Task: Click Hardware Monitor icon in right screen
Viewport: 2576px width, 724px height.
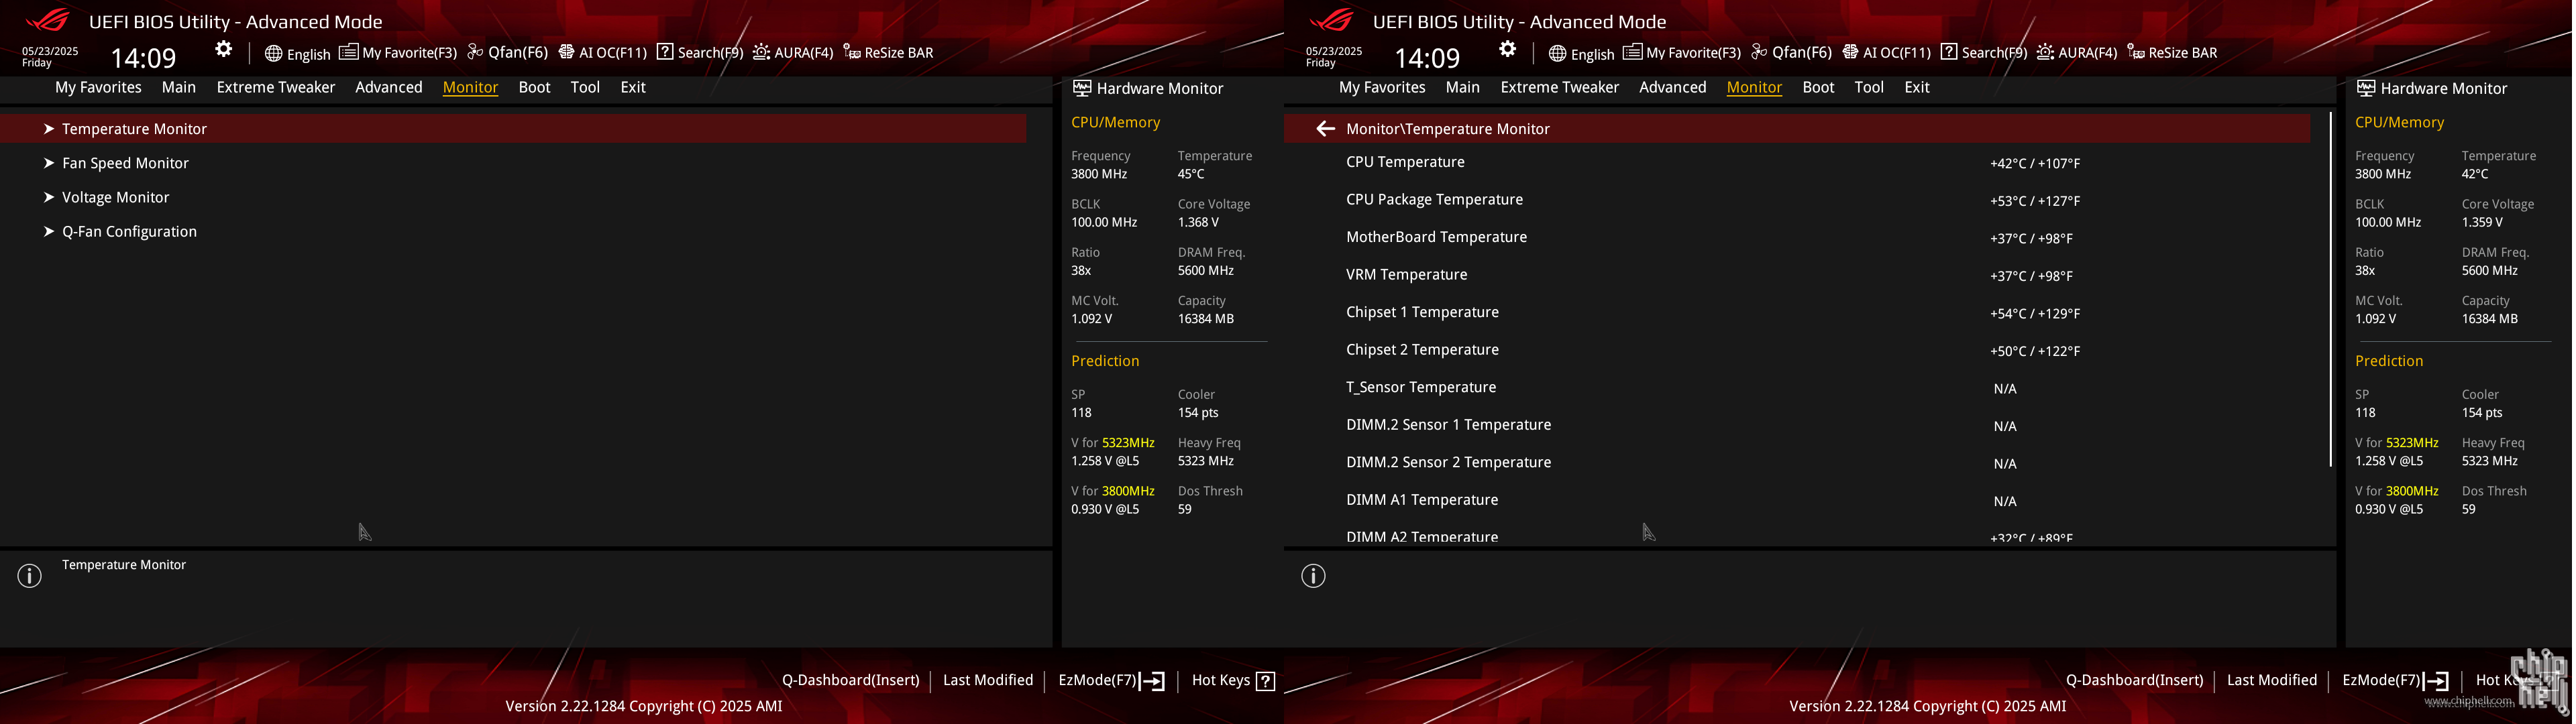Action: 2366,88
